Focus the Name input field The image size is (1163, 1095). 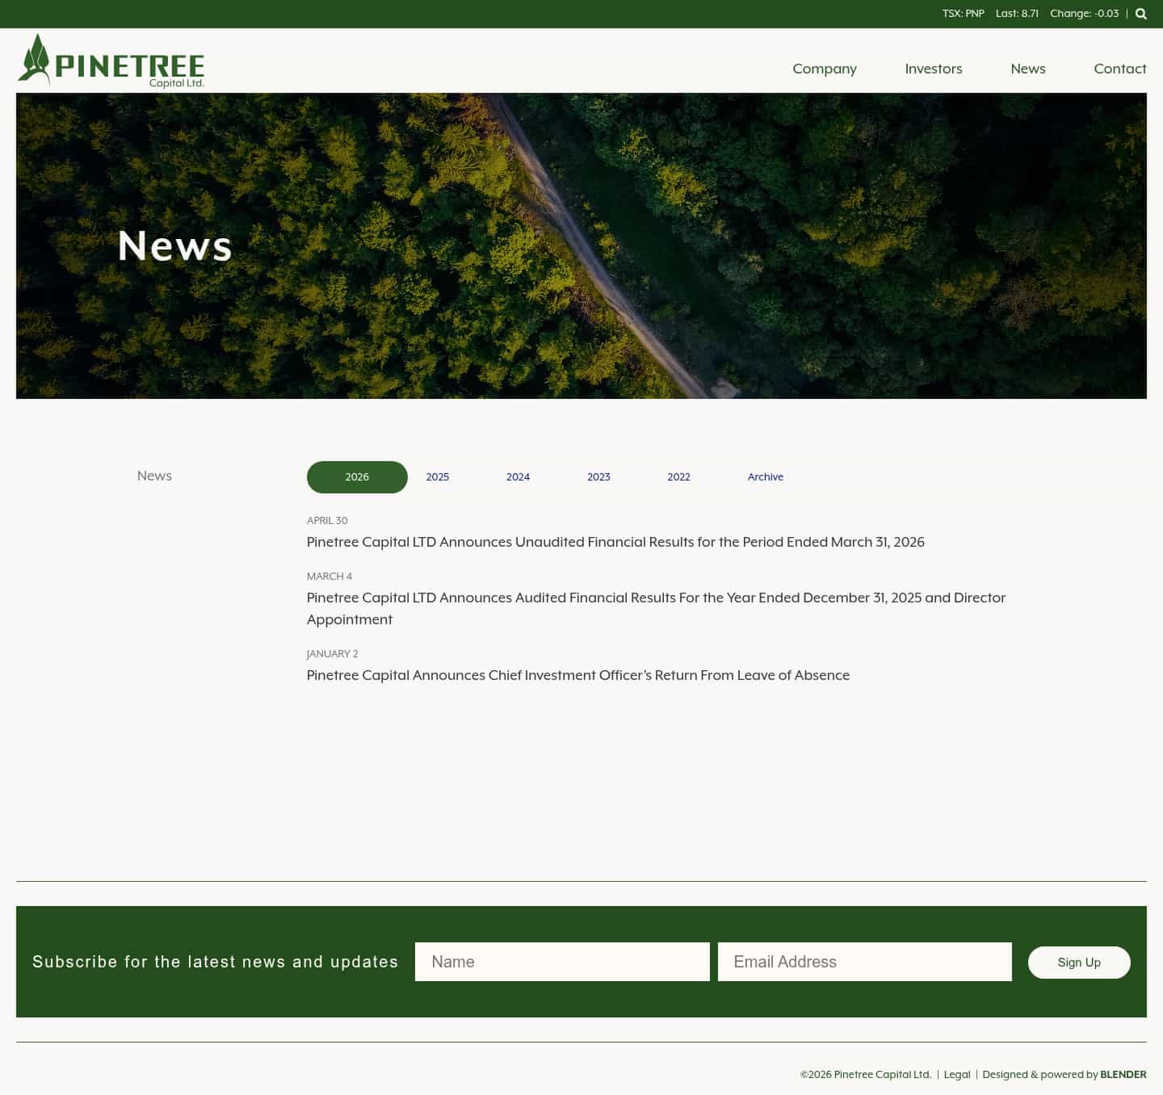click(x=562, y=962)
